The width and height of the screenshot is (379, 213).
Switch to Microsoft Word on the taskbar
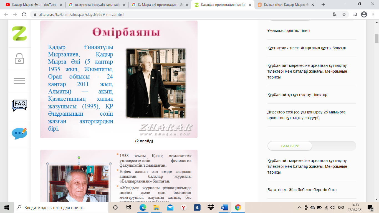[x=224, y=207]
